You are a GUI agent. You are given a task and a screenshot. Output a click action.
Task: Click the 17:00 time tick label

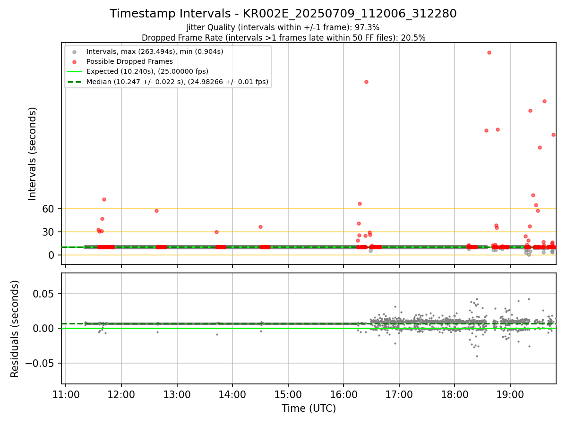click(399, 394)
